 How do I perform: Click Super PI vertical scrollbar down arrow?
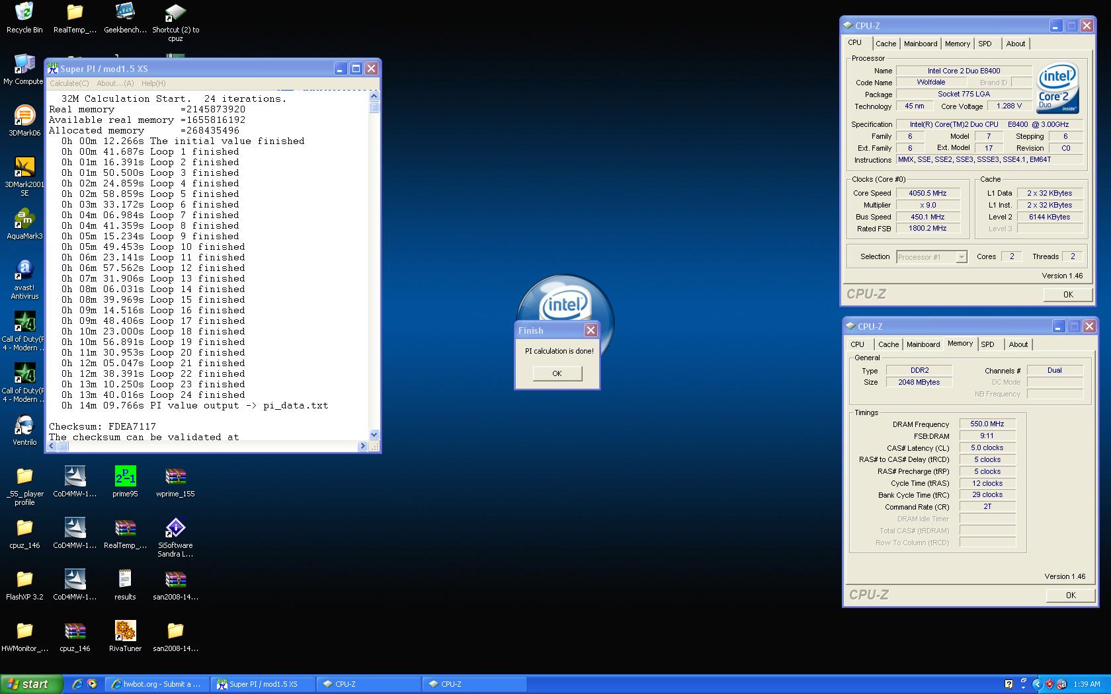pyautogui.click(x=374, y=435)
